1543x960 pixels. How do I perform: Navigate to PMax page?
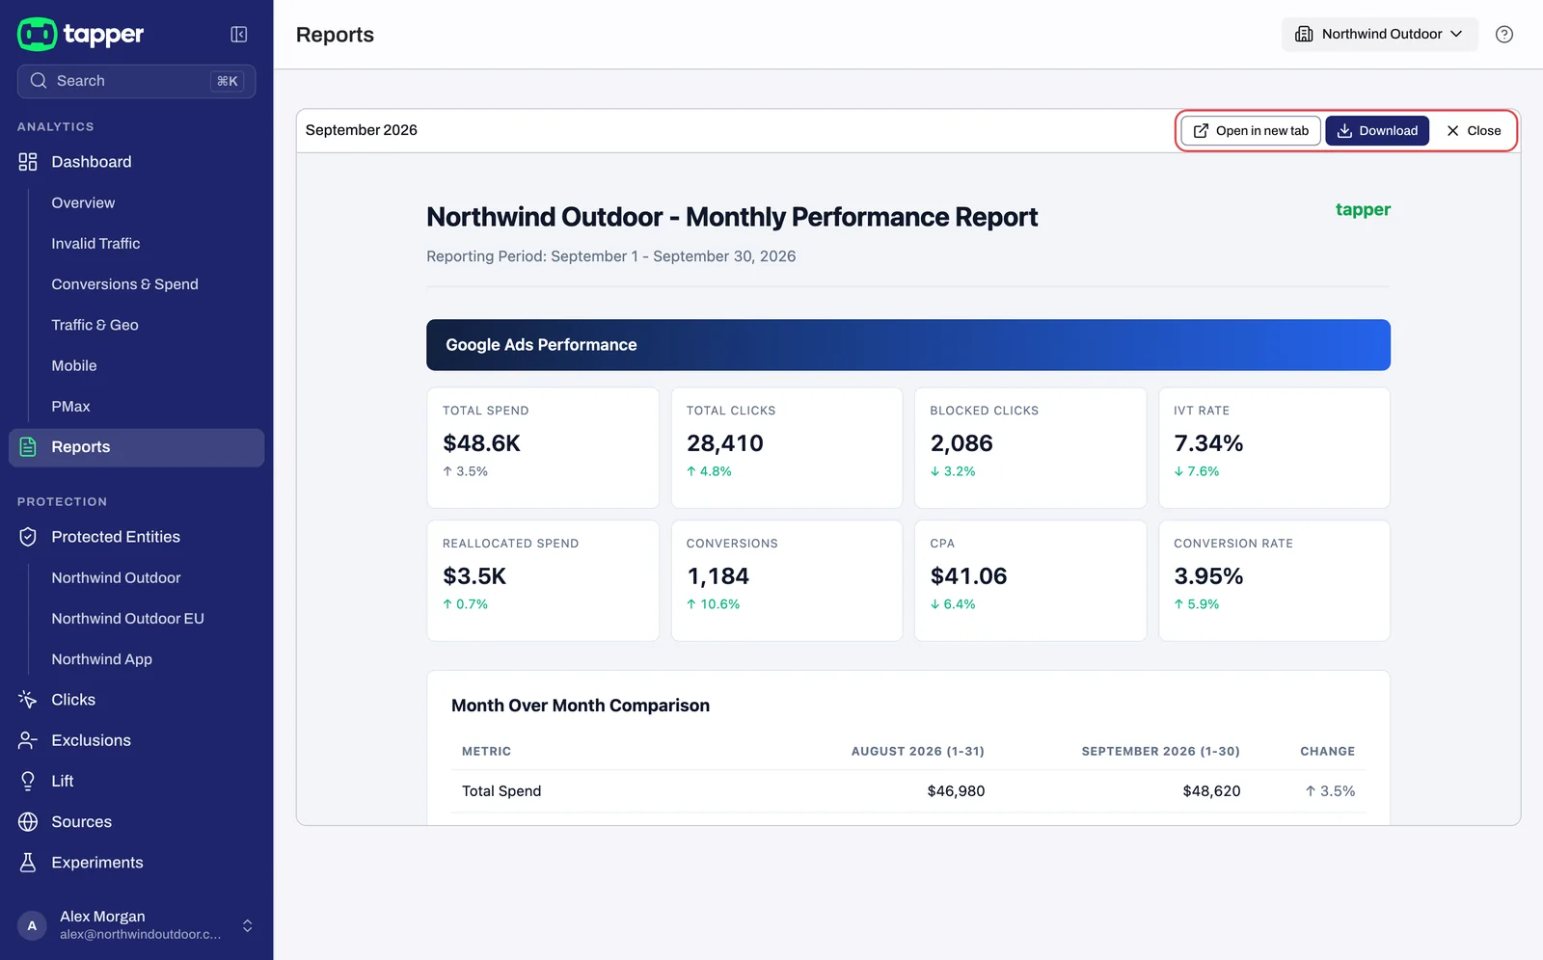pyautogui.click(x=70, y=407)
